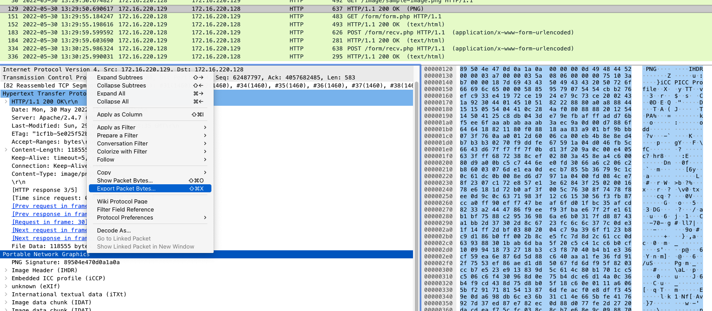
Task: Choose Export Packet Bytes from context menu
Action: [126, 189]
